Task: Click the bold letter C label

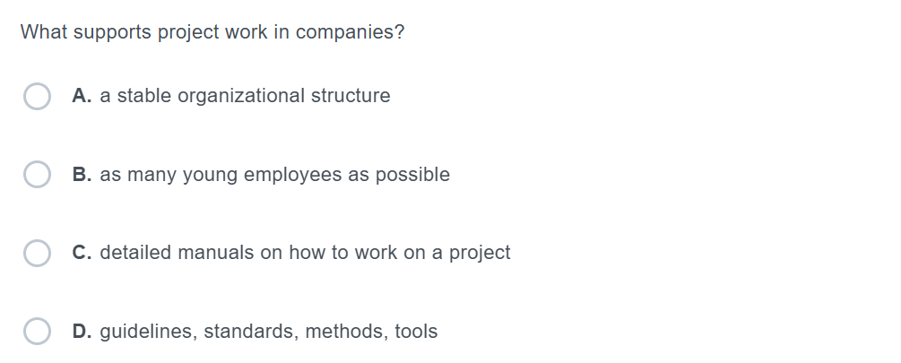Action: coord(82,253)
